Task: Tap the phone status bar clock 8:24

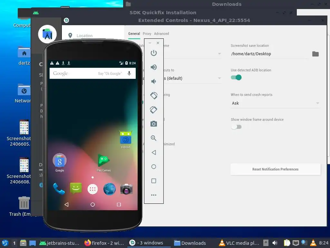Action: point(132,63)
